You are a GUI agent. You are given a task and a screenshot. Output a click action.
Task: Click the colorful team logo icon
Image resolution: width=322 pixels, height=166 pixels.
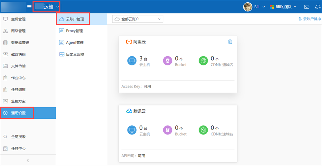(x=272, y=7)
